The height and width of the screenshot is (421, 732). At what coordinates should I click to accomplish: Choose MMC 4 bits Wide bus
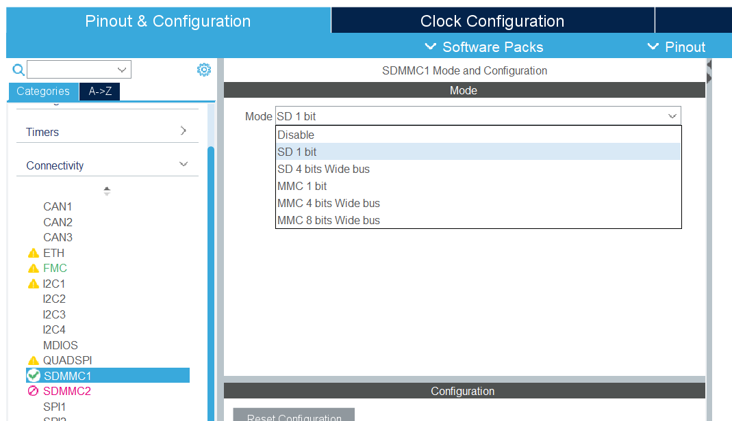pos(478,204)
